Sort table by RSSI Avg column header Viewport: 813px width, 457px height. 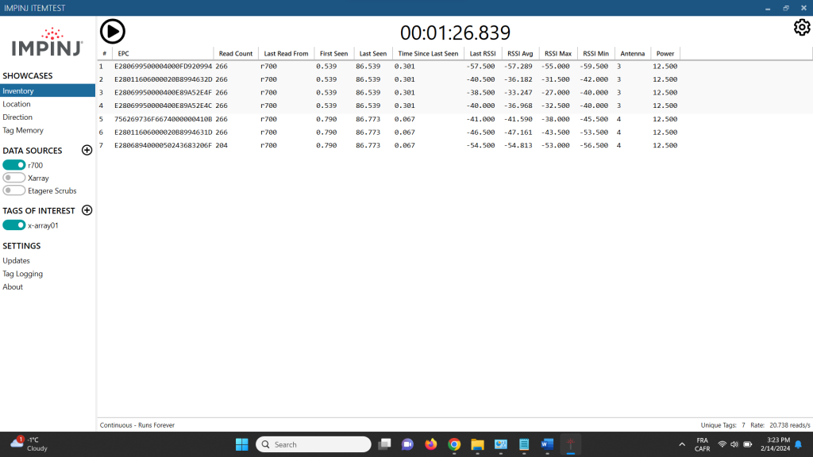pyautogui.click(x=519, y=54)
